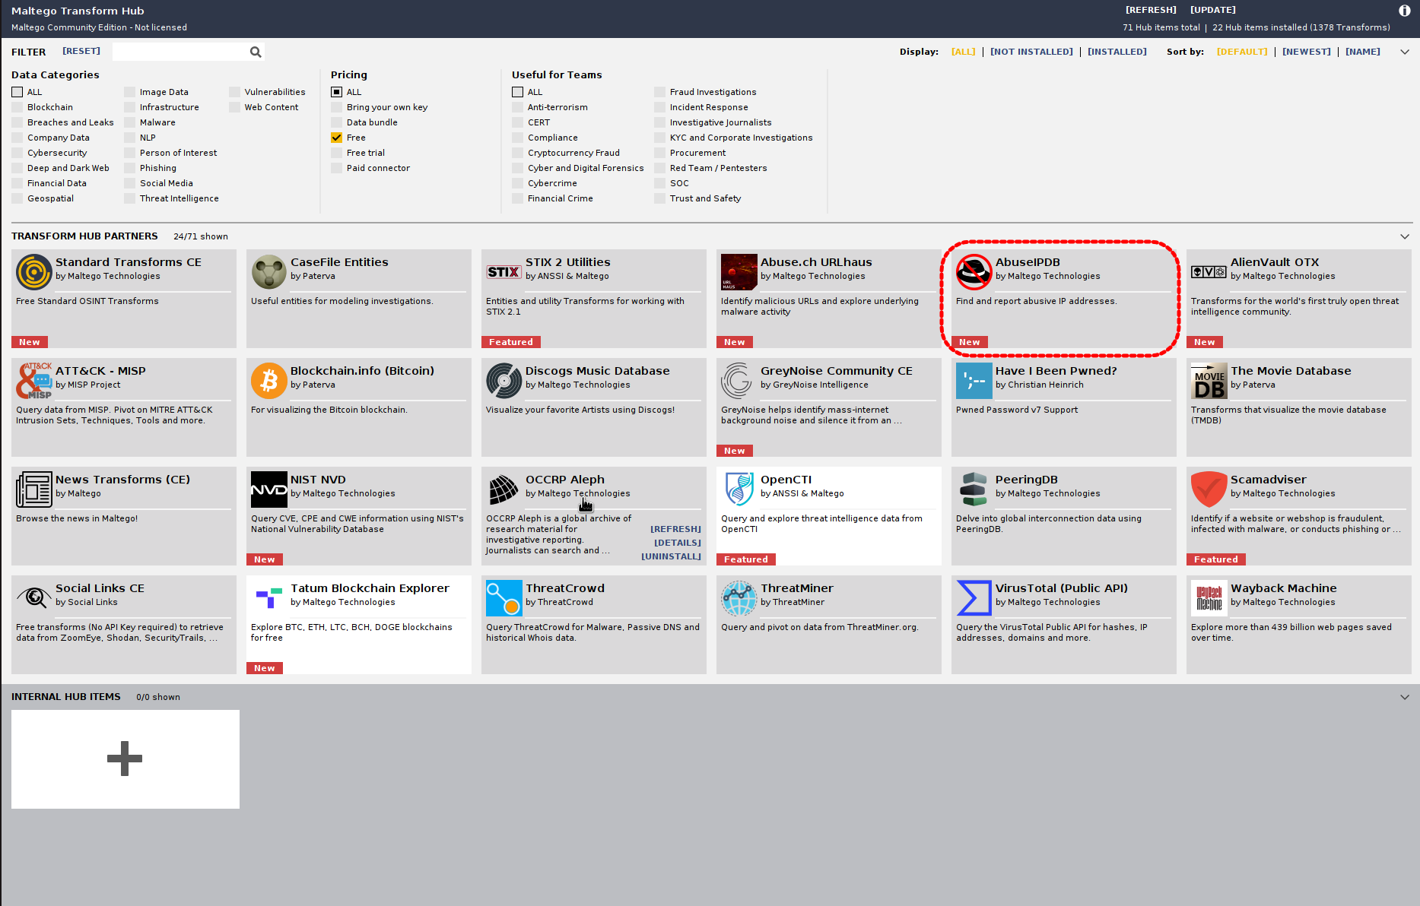The image size is (1420, 906).
Task: Click the Abuse.ch URLhaus icon
Action: point(739,272)
